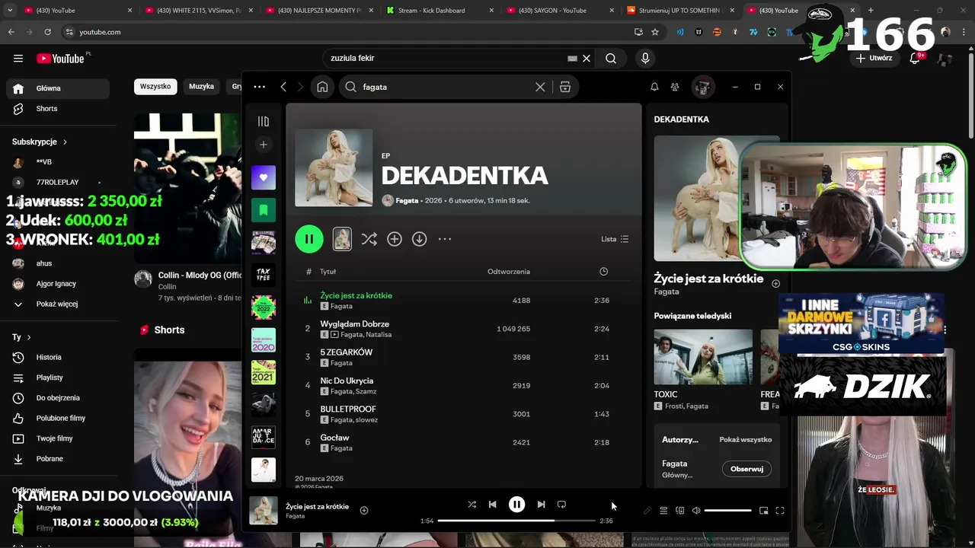The width and height of the screenshot is (975, 548).
Task: Switch Spotify to full screen view
Action: pyautogui.click(x=780, y=511)
